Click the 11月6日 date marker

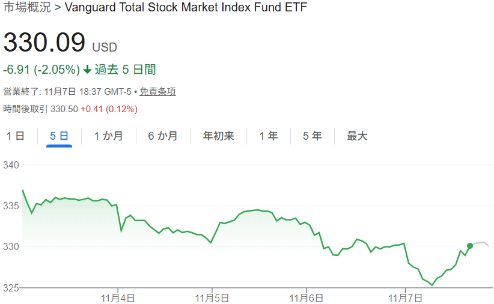pos(306,297)
